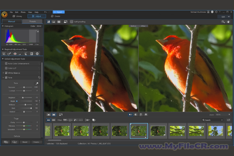Select the top-bottom comparison icon
Viewport: 234px width, 156px height.
141,115
